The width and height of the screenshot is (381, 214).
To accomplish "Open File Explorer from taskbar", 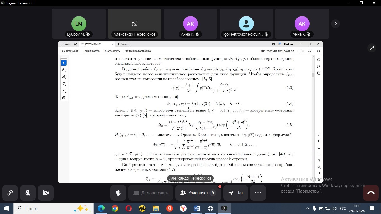I will [x=156, y=208].
